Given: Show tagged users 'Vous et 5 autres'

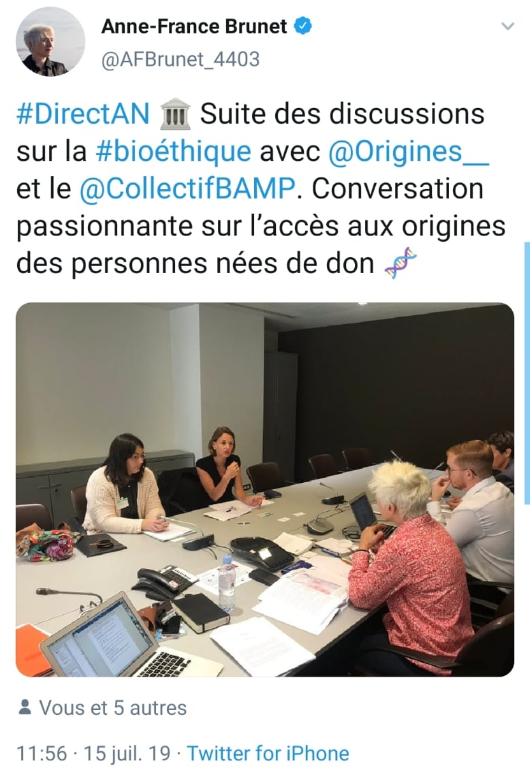Looking at the screenshot, I should (x=113, y=708).
